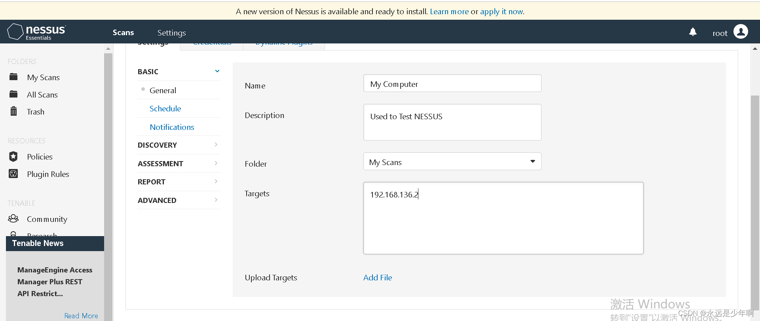
Task: Open the notifications bell
Action: click(x=693, y=32)
